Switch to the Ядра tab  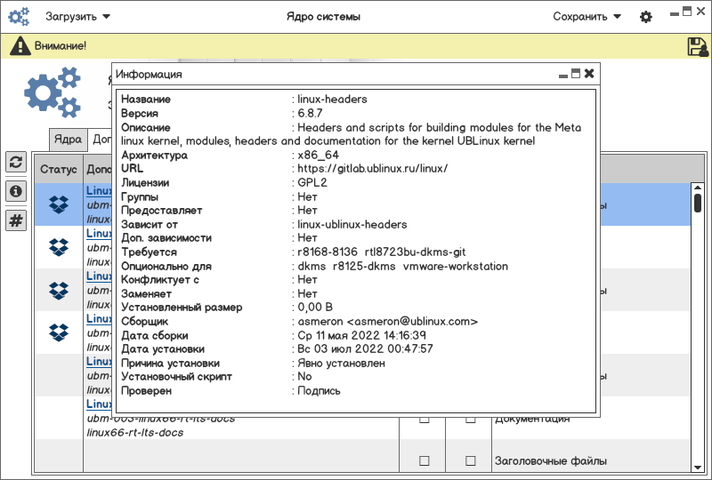coord(69,139)
